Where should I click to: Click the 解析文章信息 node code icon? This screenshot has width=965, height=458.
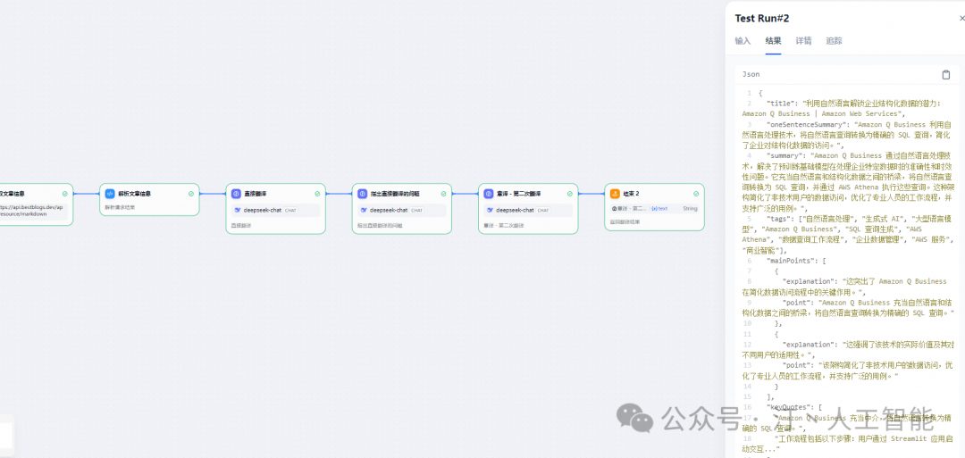coord(110,193)
